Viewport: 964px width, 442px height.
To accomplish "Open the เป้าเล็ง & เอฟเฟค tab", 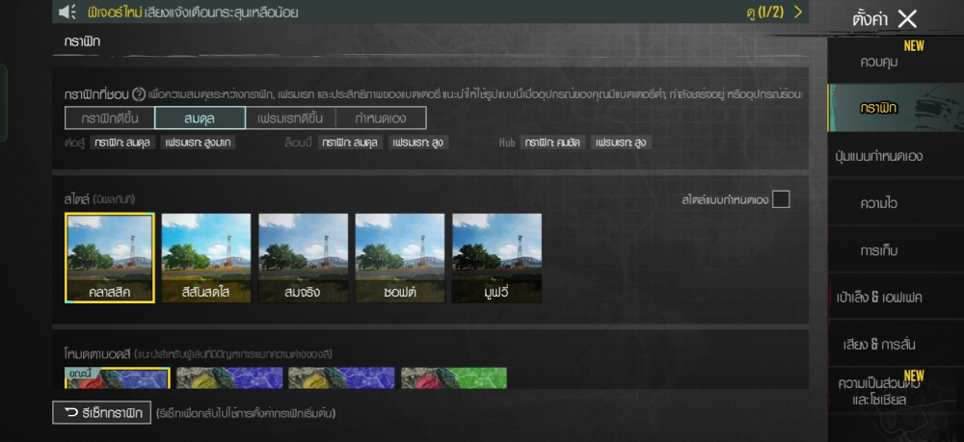I will click(878, 298).
